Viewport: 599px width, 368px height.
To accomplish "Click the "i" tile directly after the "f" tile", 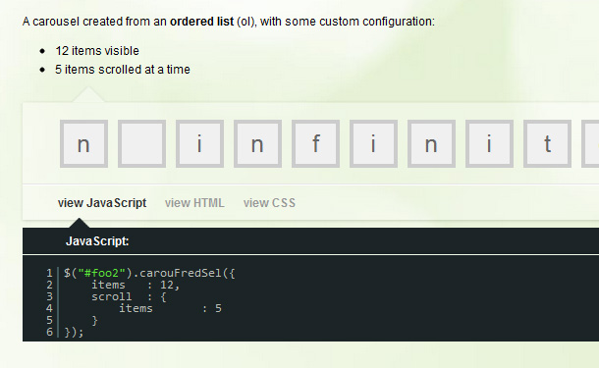I will click(x=373, y=144).
